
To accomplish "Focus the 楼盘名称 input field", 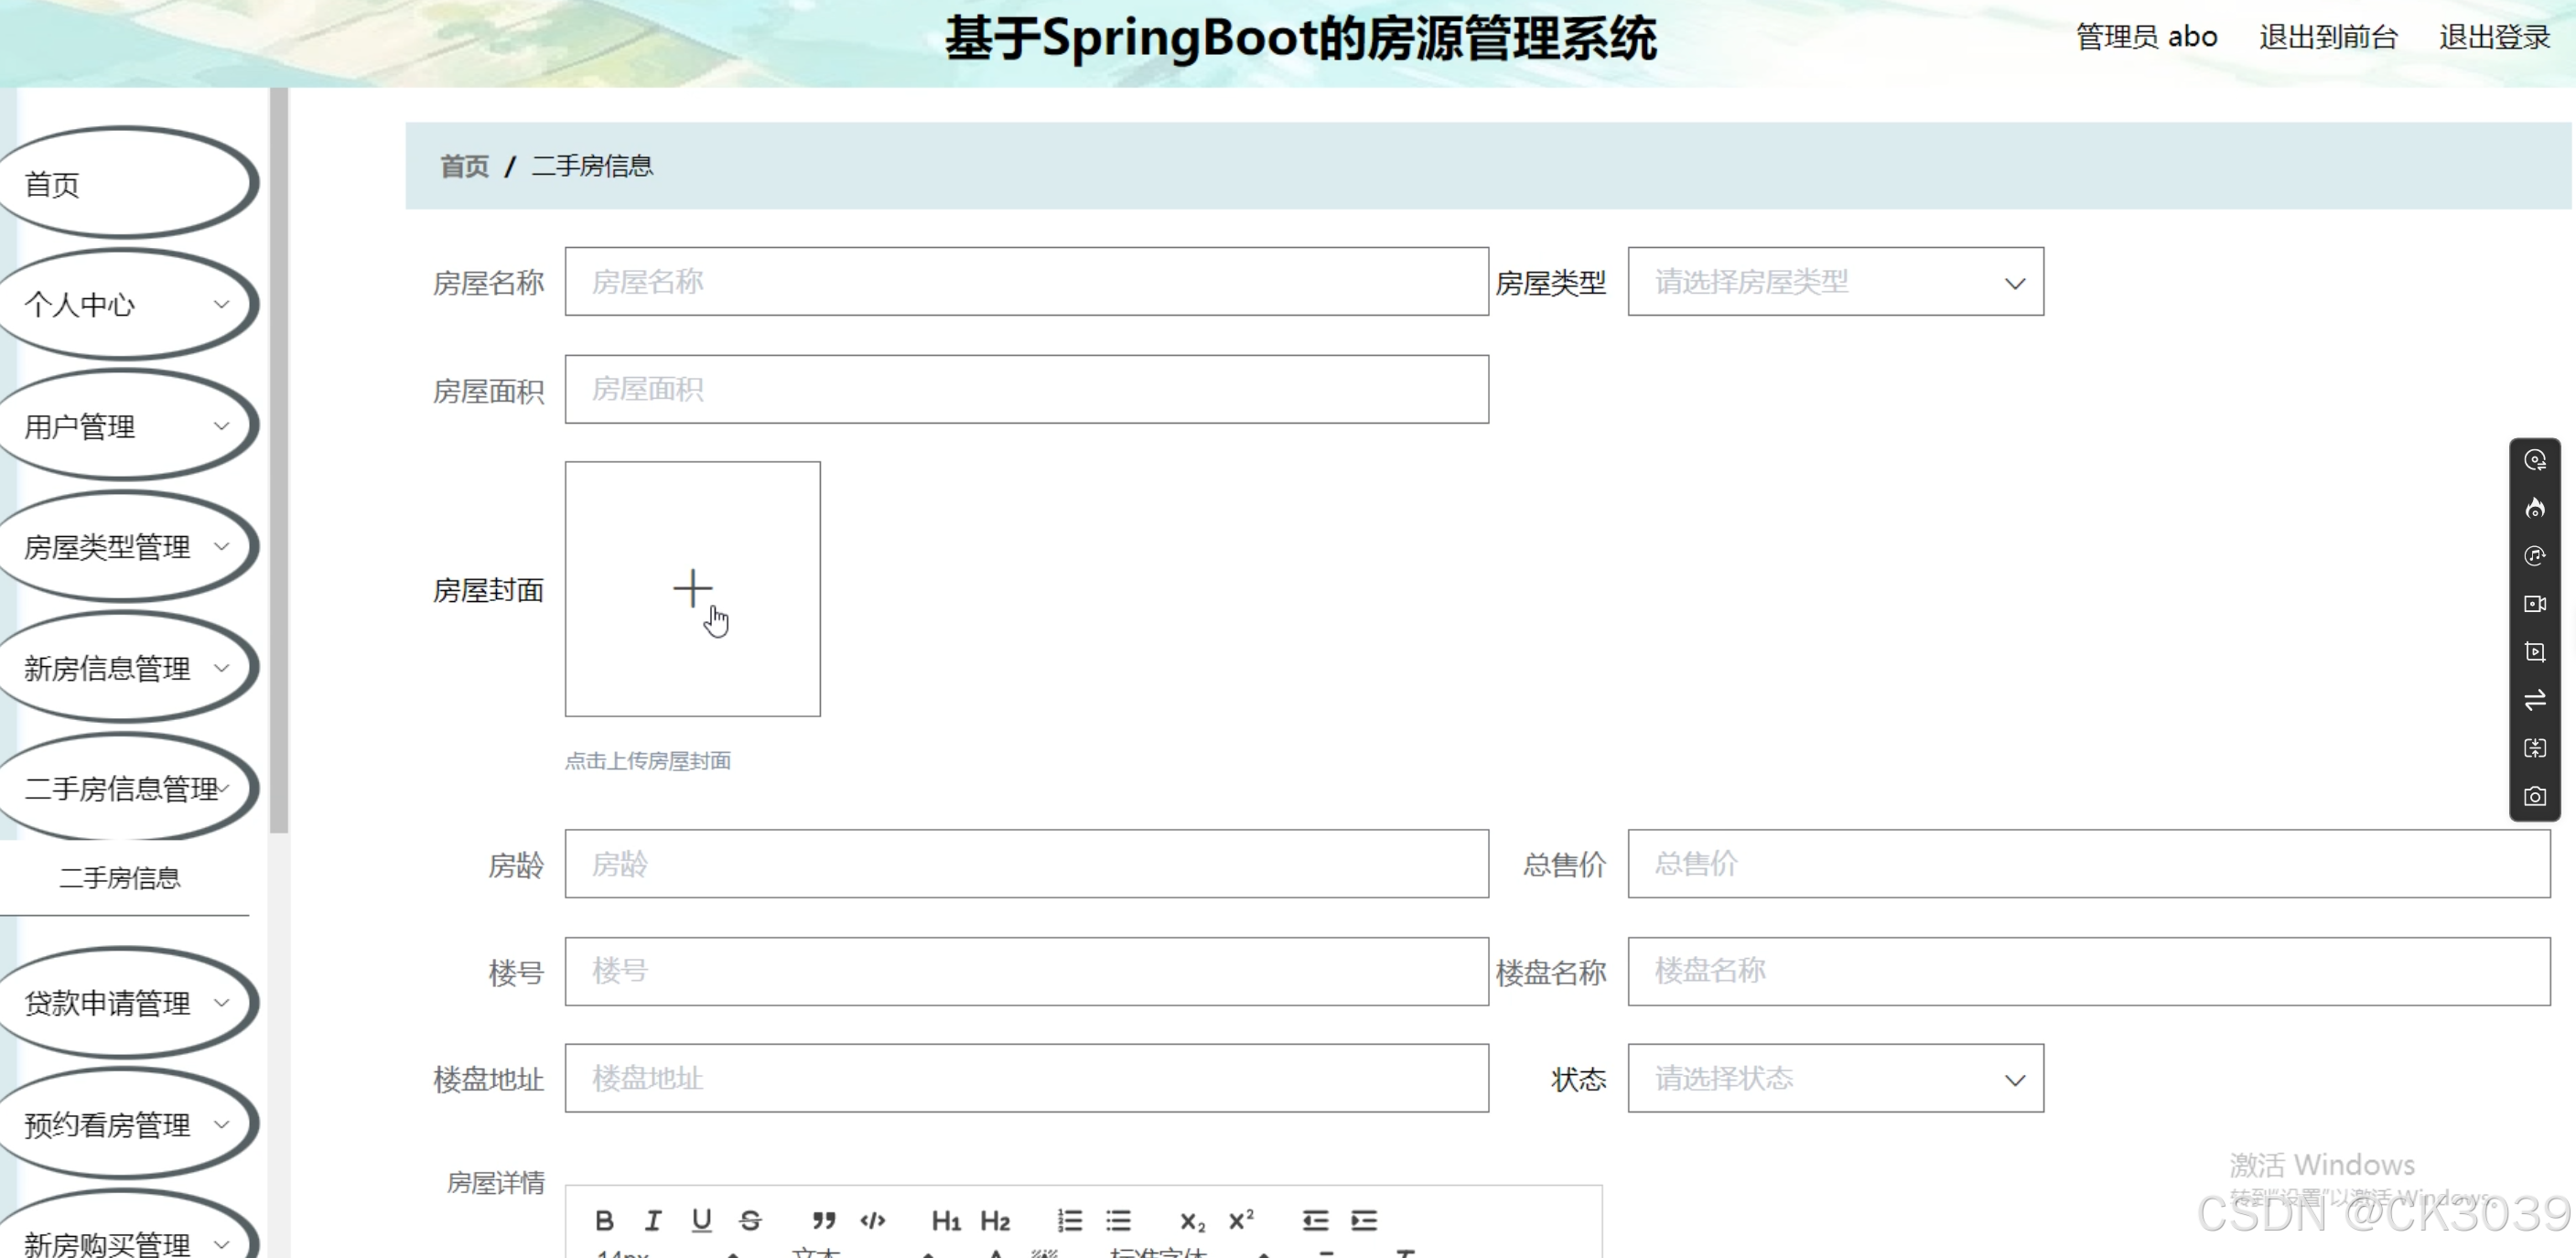I will [2089, 971].
